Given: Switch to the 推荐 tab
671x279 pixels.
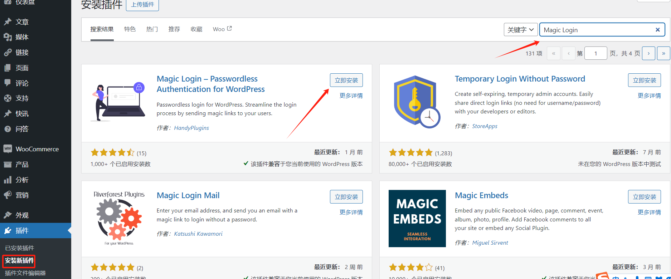Looking at the screenshot, I should click(174, 29).
